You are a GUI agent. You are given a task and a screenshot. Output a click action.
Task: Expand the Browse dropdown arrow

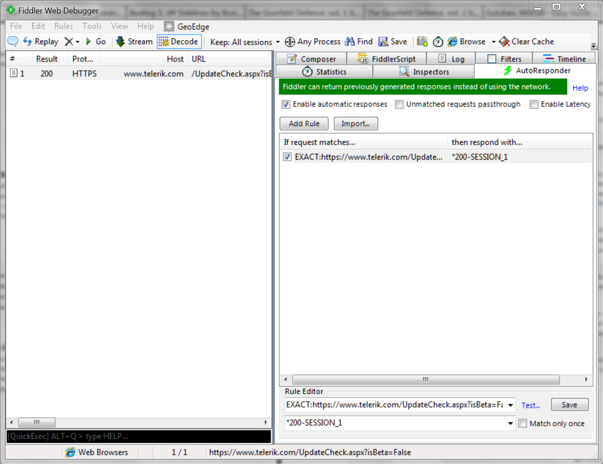(x=493, y=42)
